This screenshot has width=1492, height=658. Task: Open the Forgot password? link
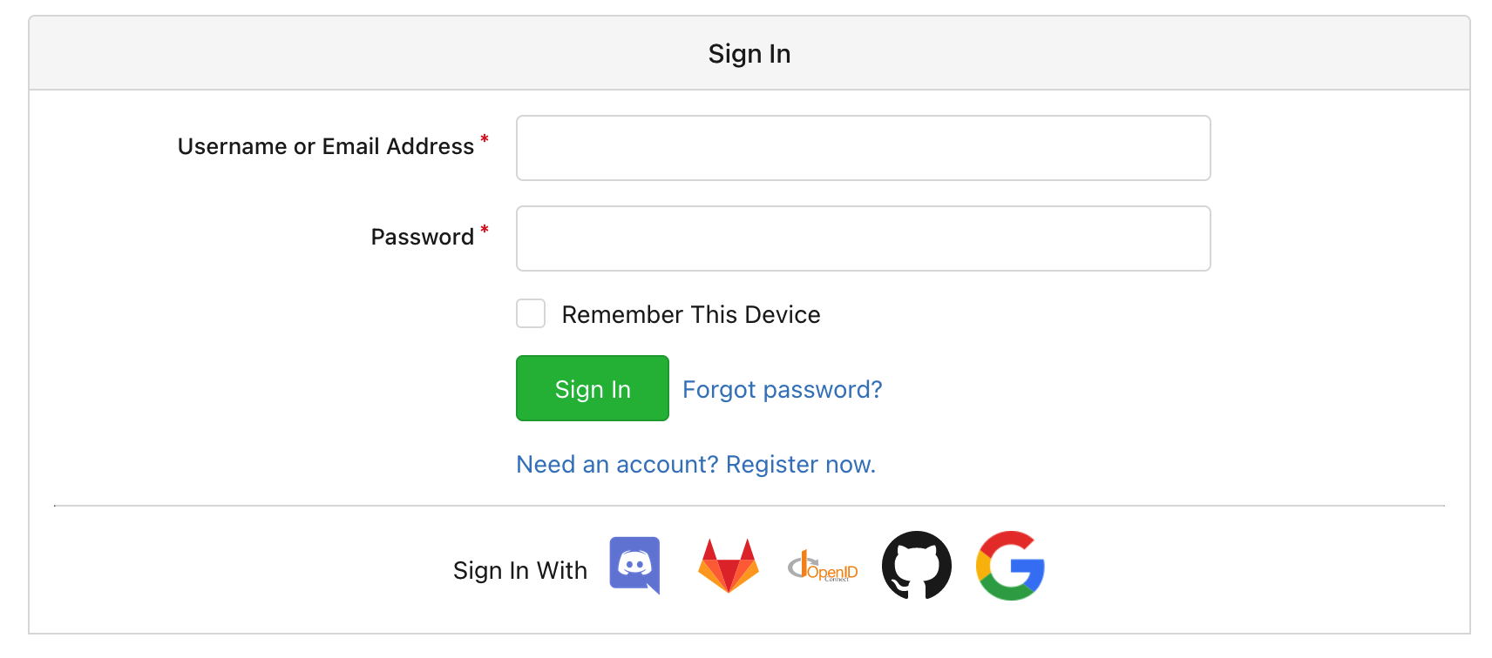[782, 389]
